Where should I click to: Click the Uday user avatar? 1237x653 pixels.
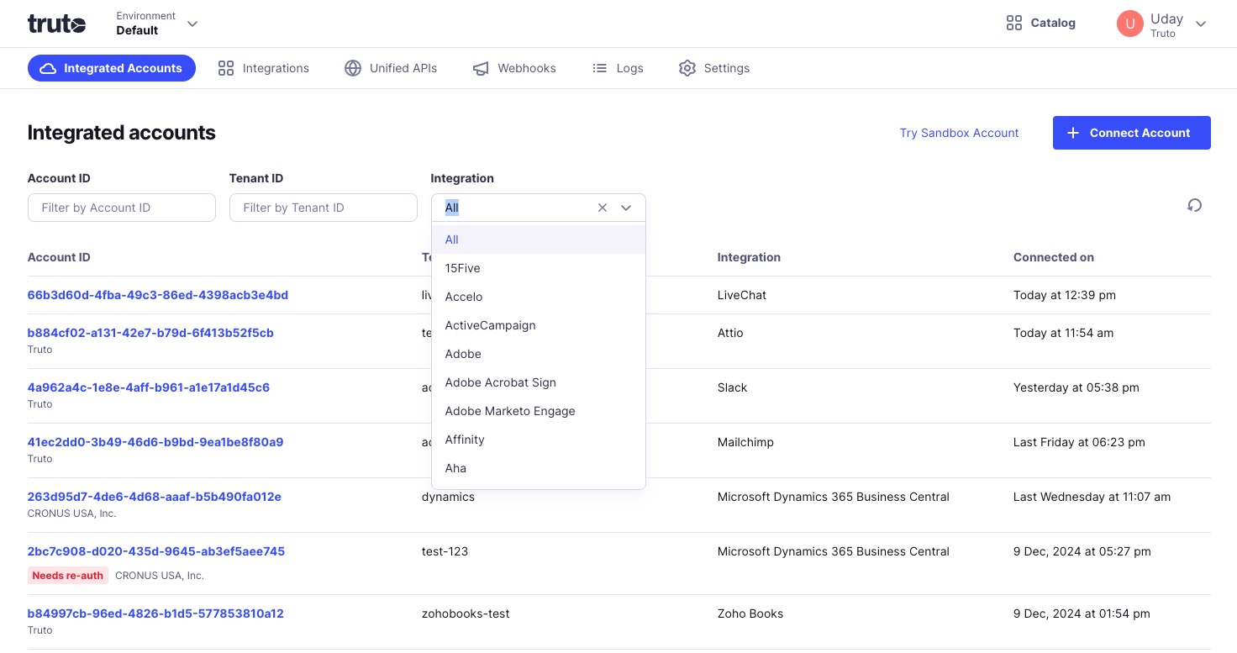(1130, 24)
